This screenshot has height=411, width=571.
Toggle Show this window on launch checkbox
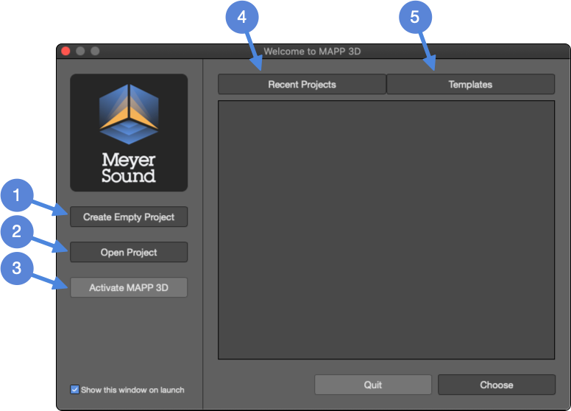click(x=74, y=390)
